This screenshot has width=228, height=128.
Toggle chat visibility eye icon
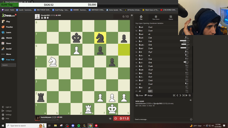[x=191, y=100]
